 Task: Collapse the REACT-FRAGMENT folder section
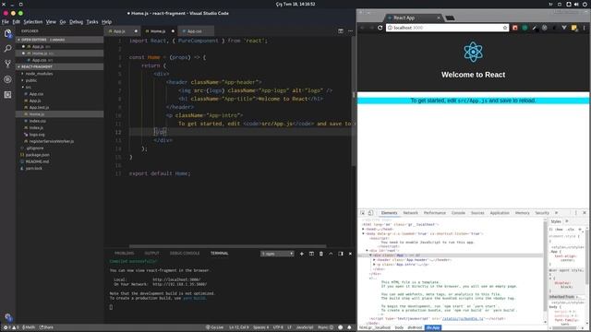[x=59, y=66]
